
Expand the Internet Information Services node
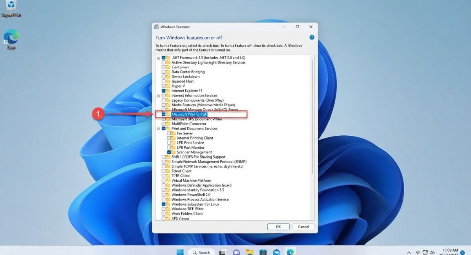[x=159, y=95]
